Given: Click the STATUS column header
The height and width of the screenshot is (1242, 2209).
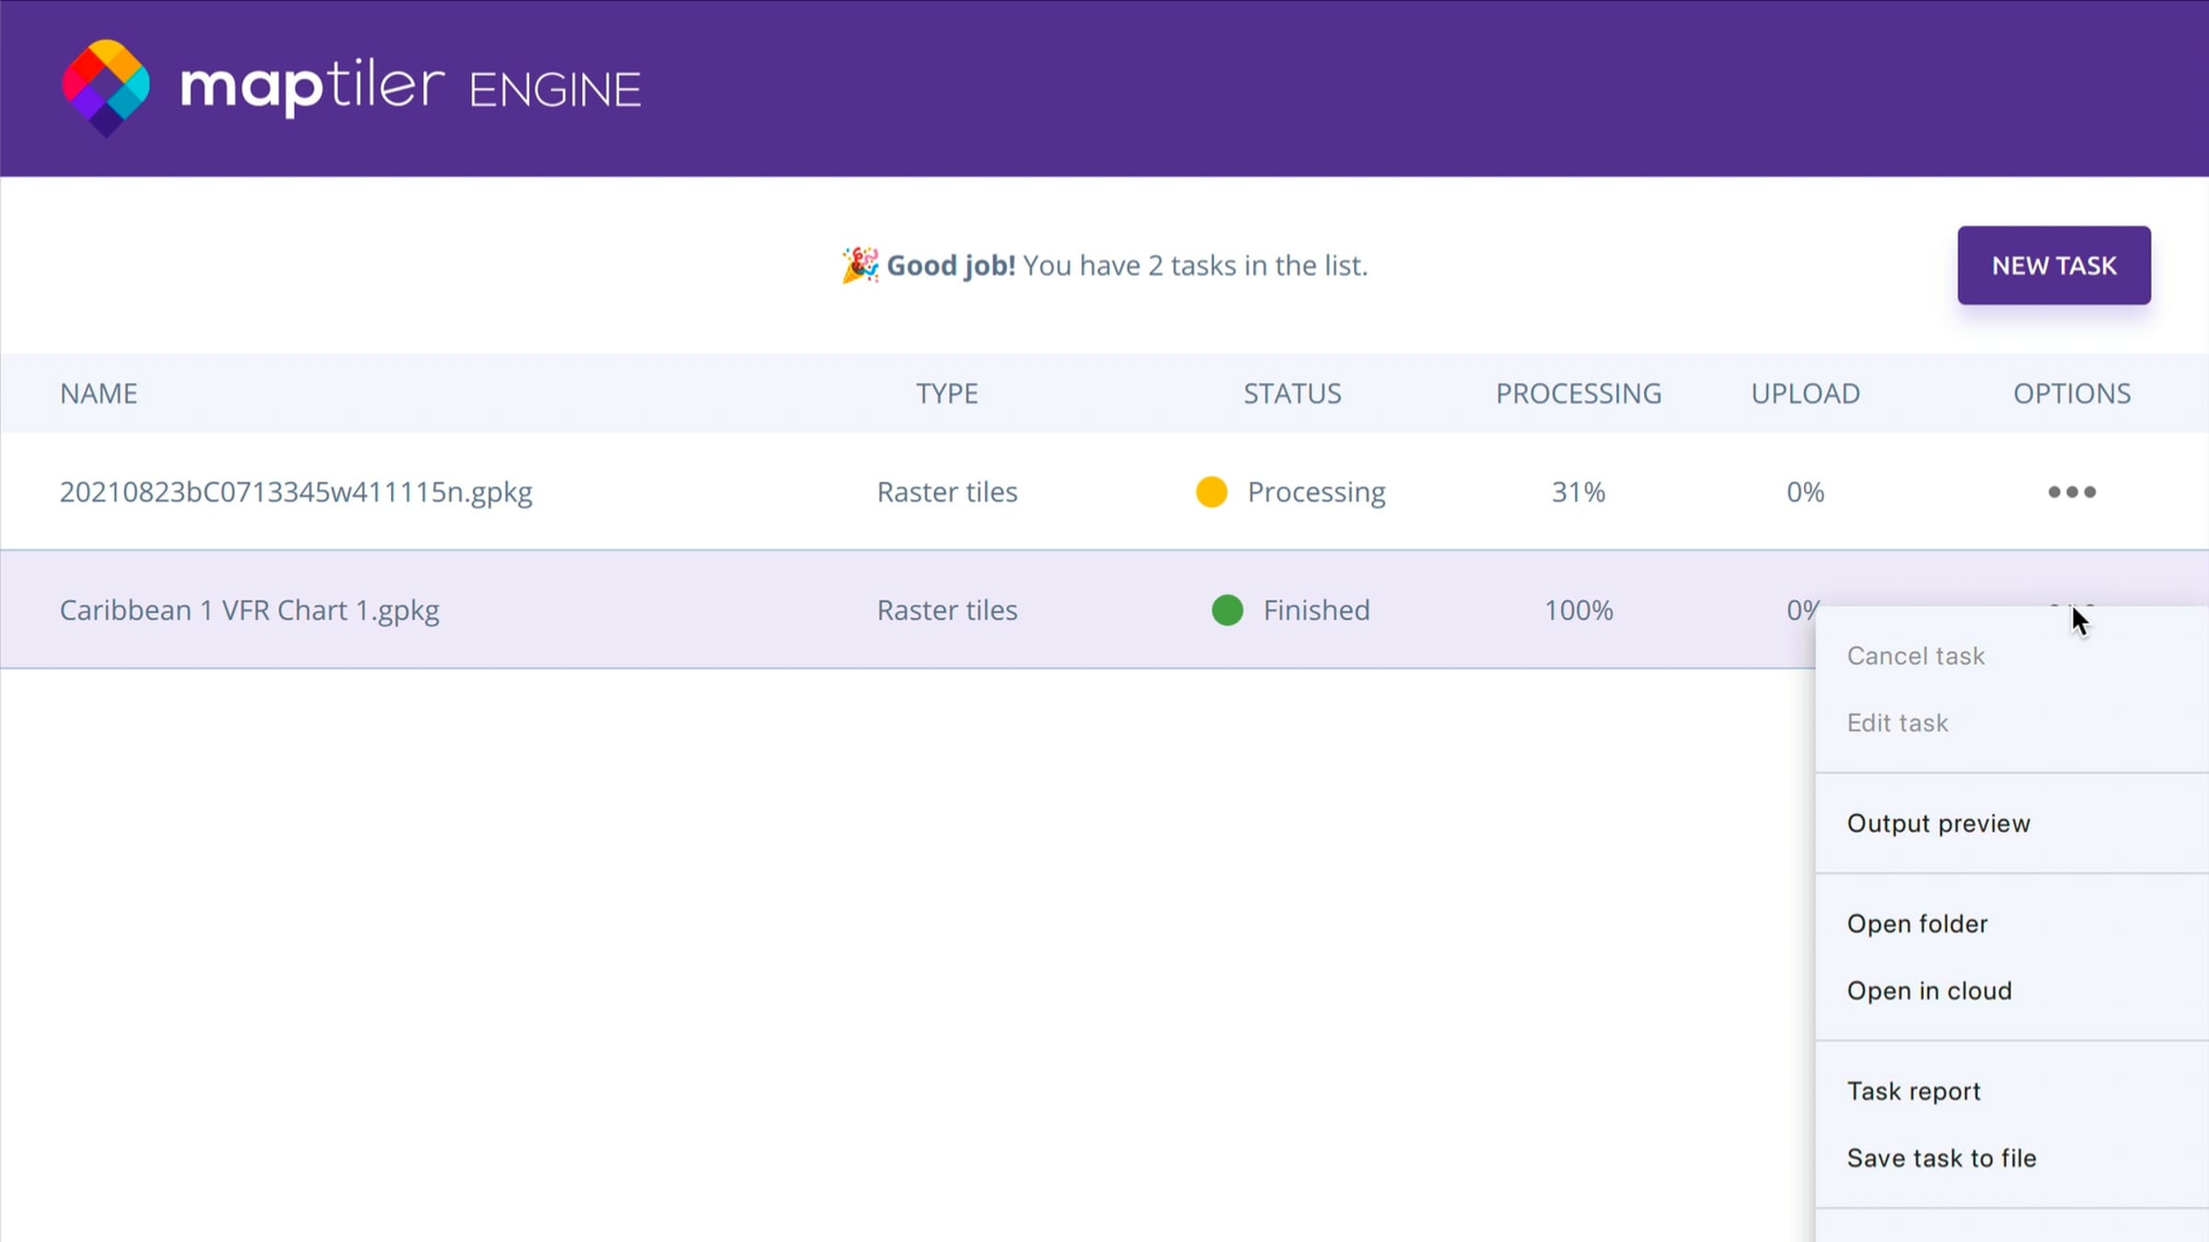Looking at the screenshot, I should (1292, 394).
